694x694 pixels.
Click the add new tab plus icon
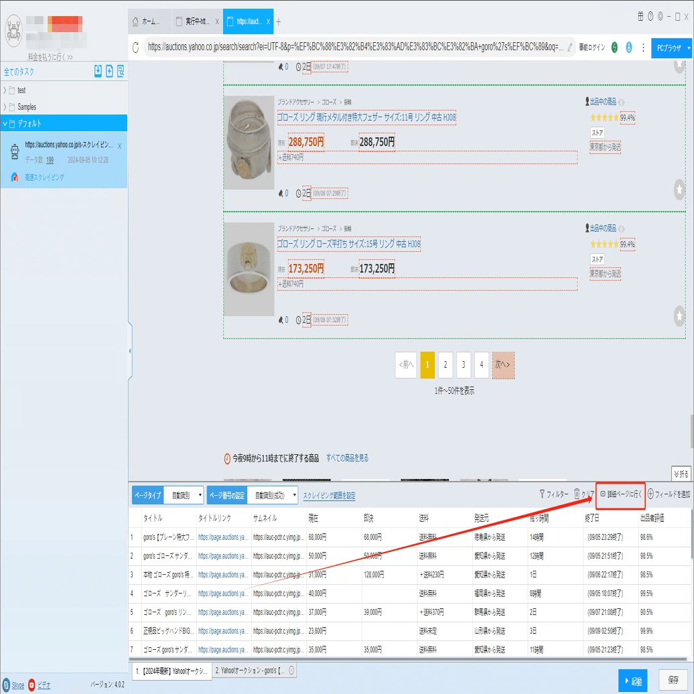279,21
